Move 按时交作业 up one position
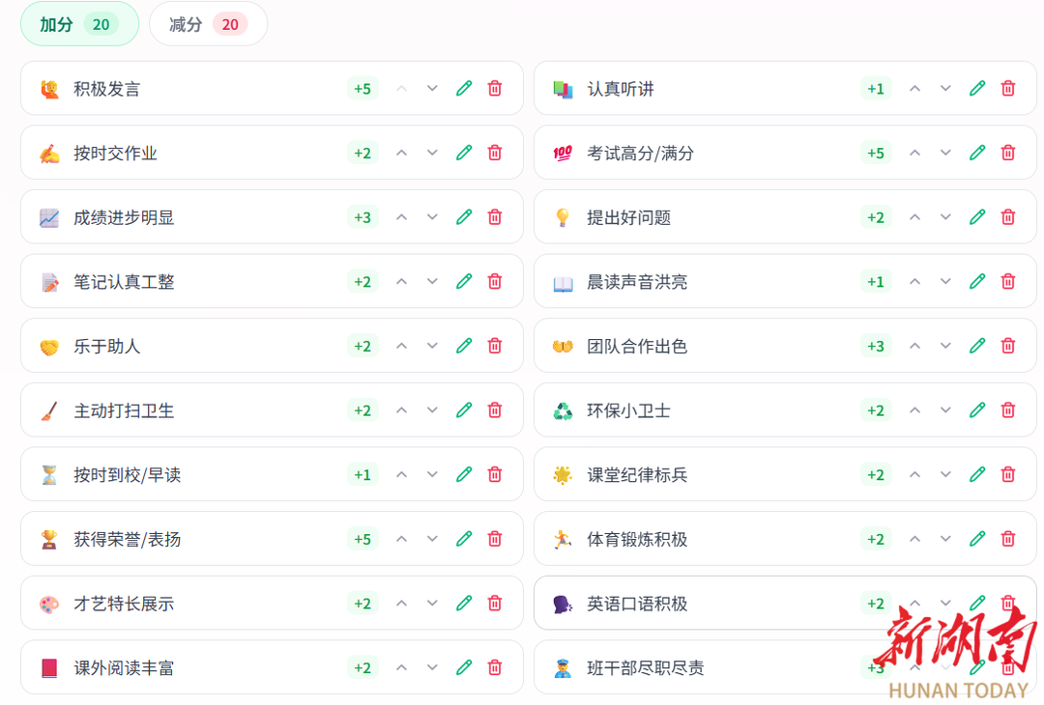Image resolution: width=1044 pixels, height=705 pixels. pos(402,153)
